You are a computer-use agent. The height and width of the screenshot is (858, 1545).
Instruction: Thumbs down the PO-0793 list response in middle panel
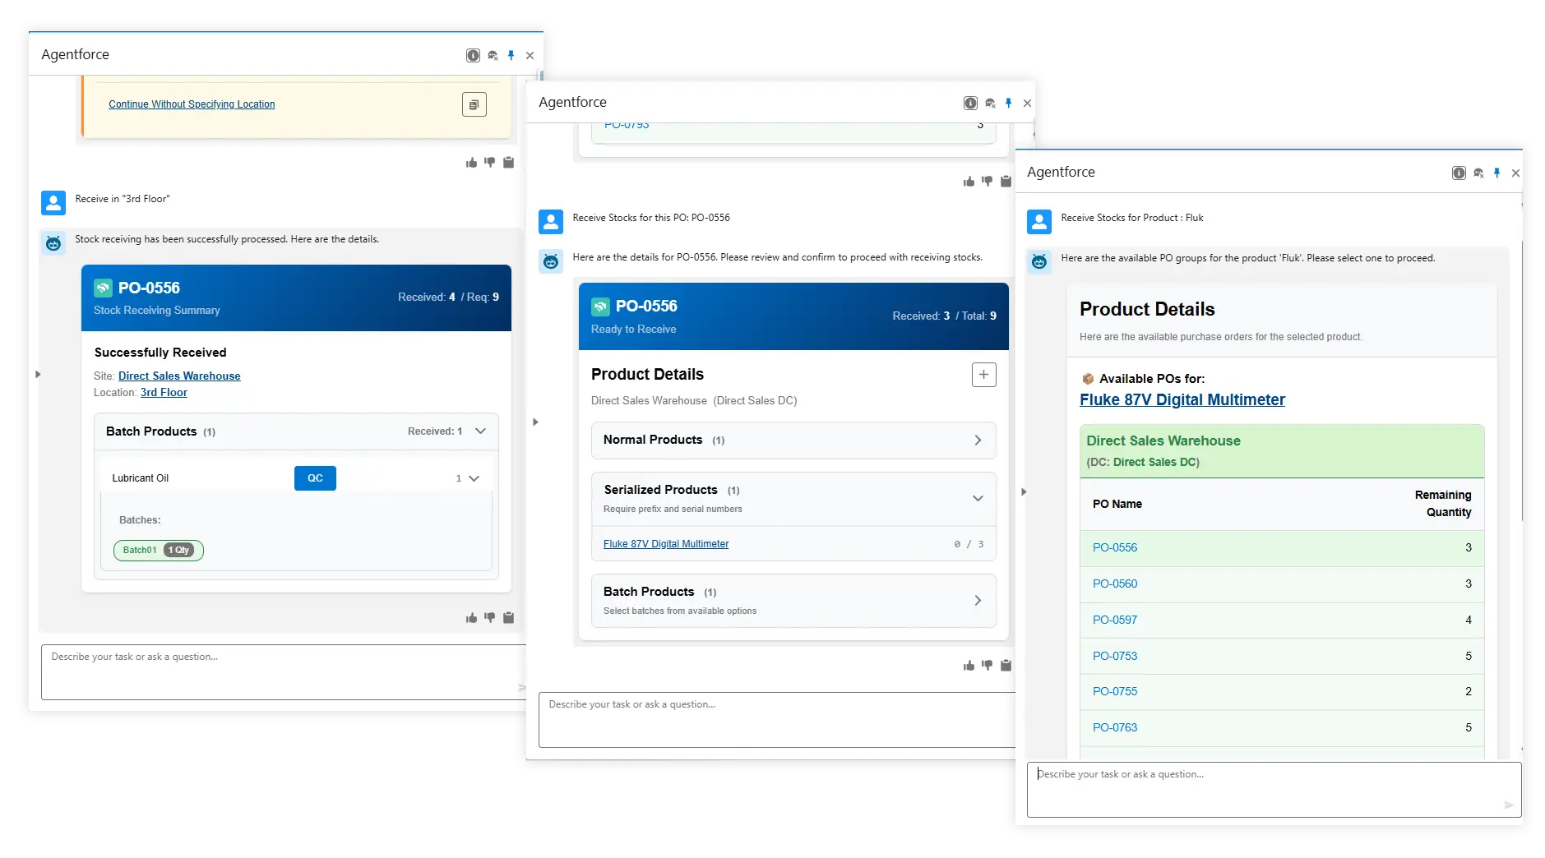tap(987, 182)
